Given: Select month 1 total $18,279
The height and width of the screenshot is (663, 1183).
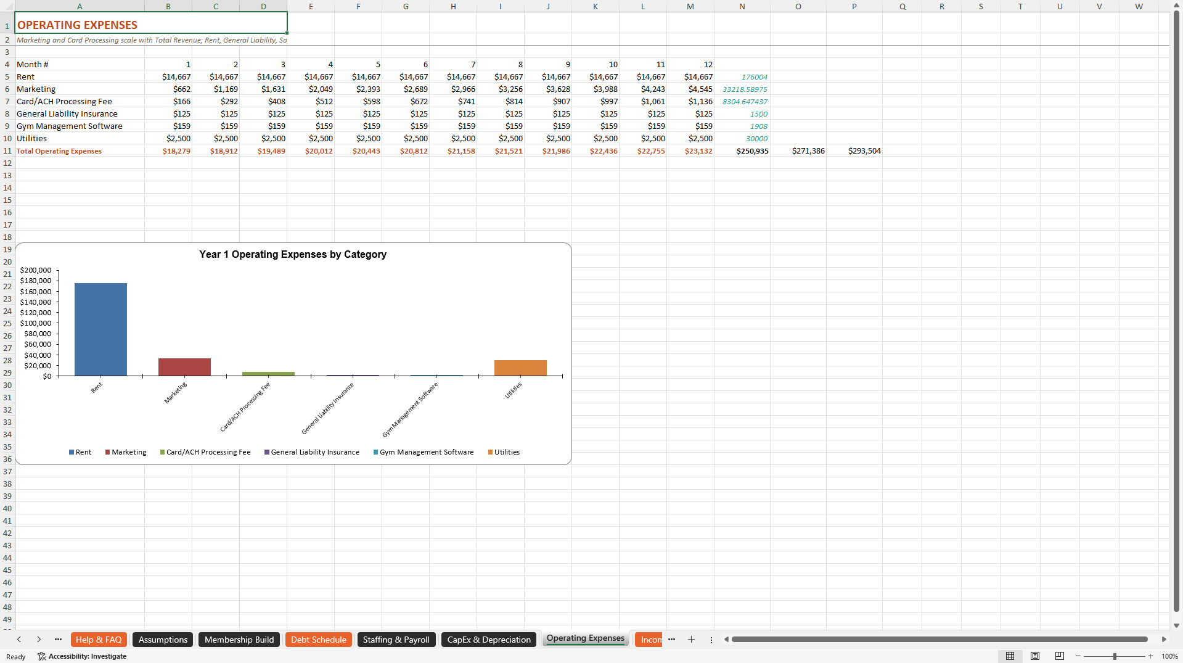Looking at the screenshot, I should (168, 151).
